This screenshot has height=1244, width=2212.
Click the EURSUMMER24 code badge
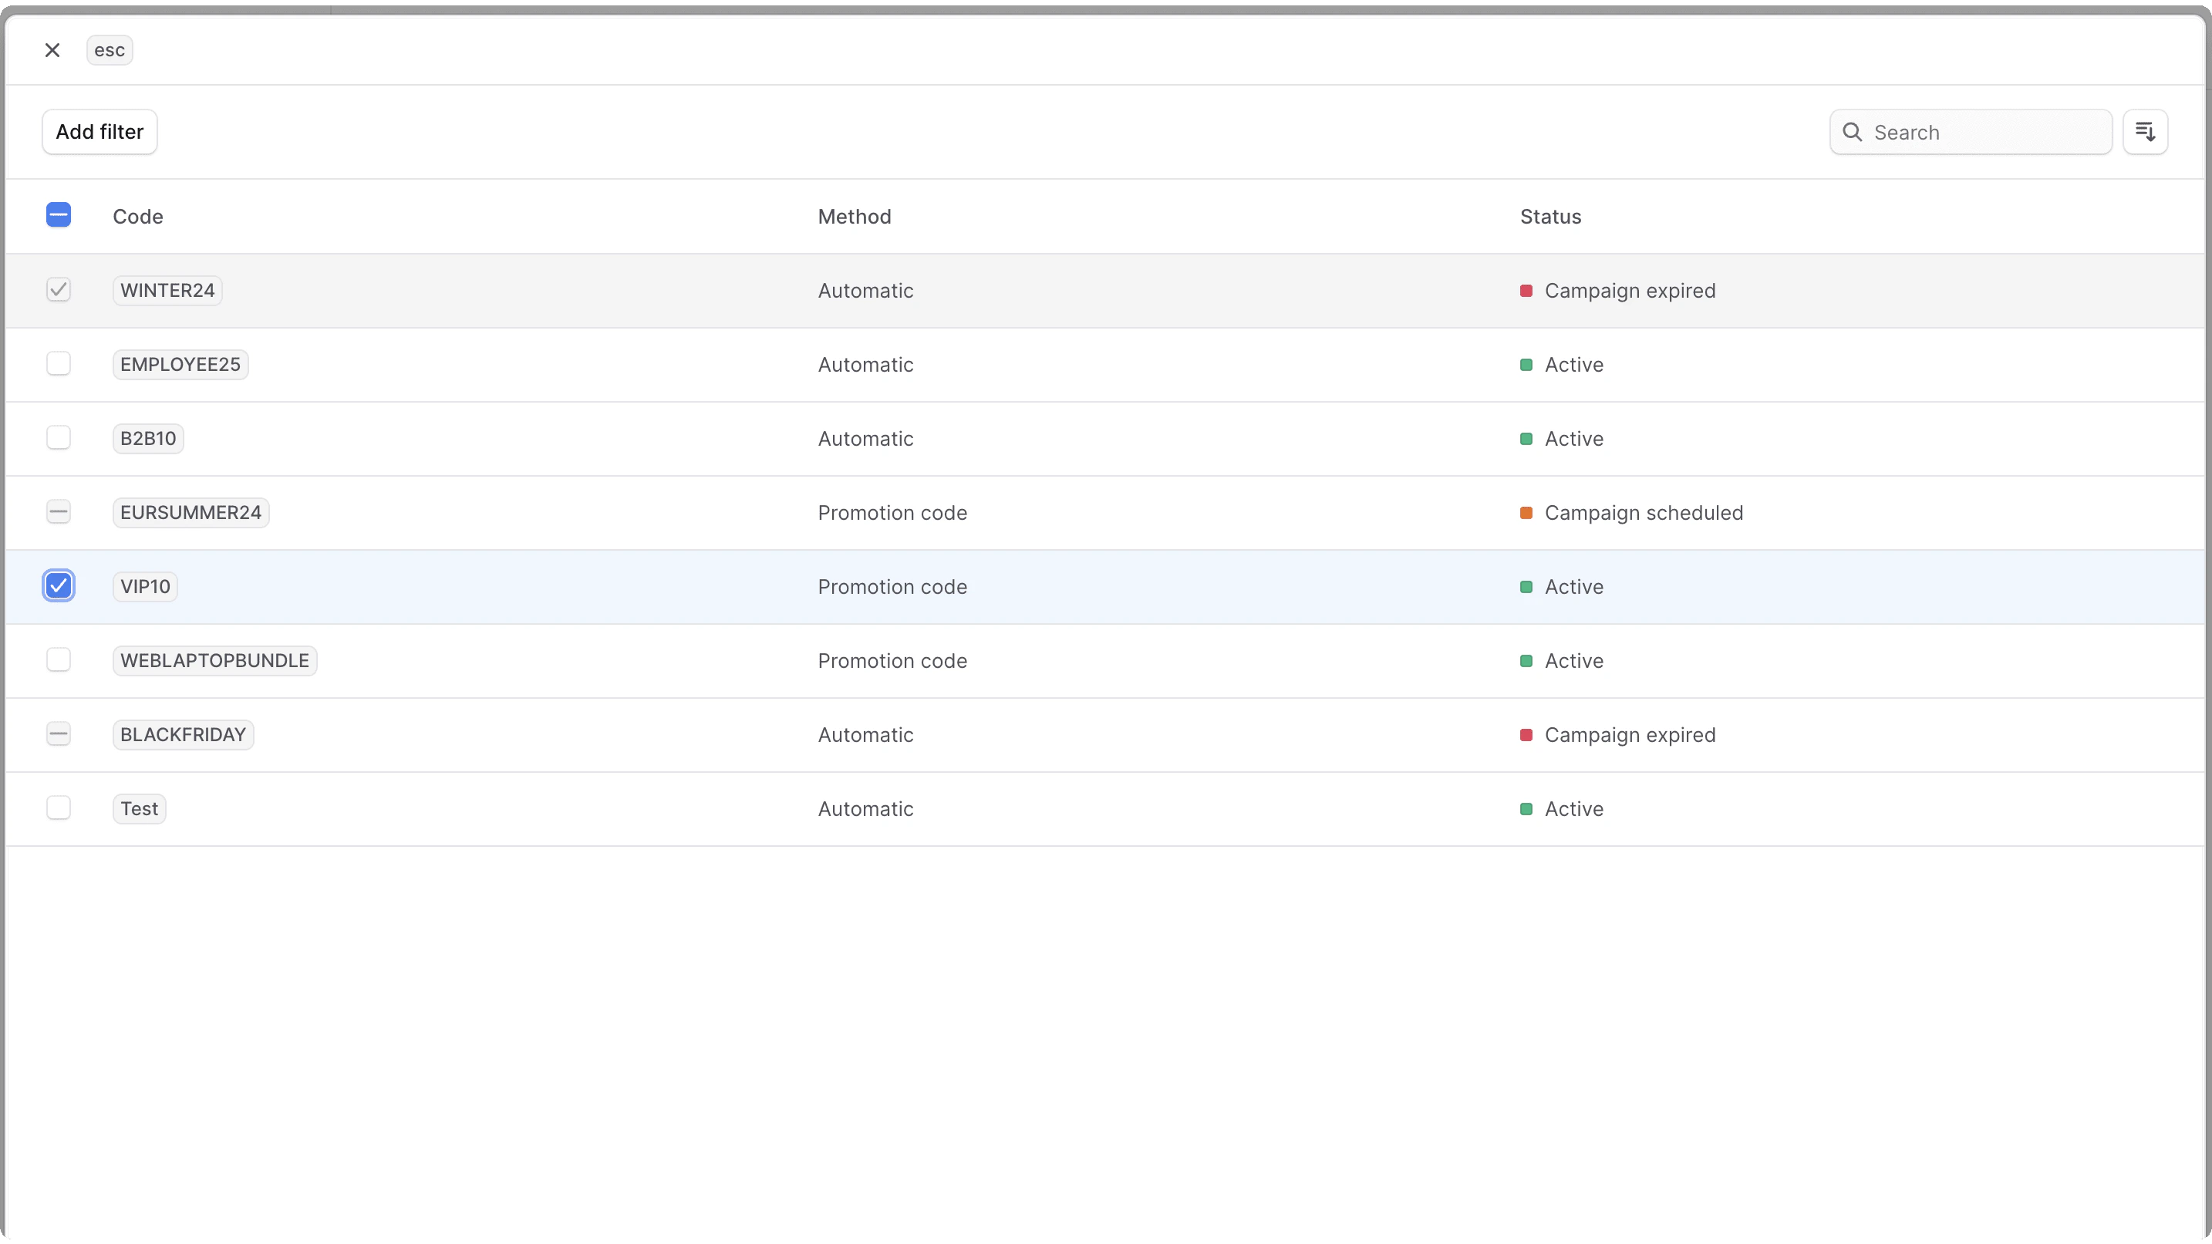point(191,513)
